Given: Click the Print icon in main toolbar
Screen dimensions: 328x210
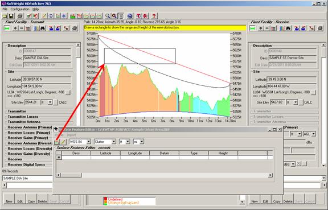Looking at the screenshot, I should 20,16.
